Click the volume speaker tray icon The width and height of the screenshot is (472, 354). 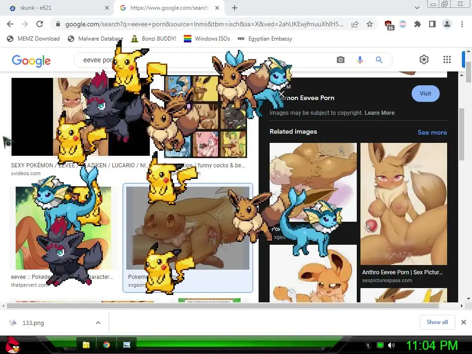click(391, 345)
